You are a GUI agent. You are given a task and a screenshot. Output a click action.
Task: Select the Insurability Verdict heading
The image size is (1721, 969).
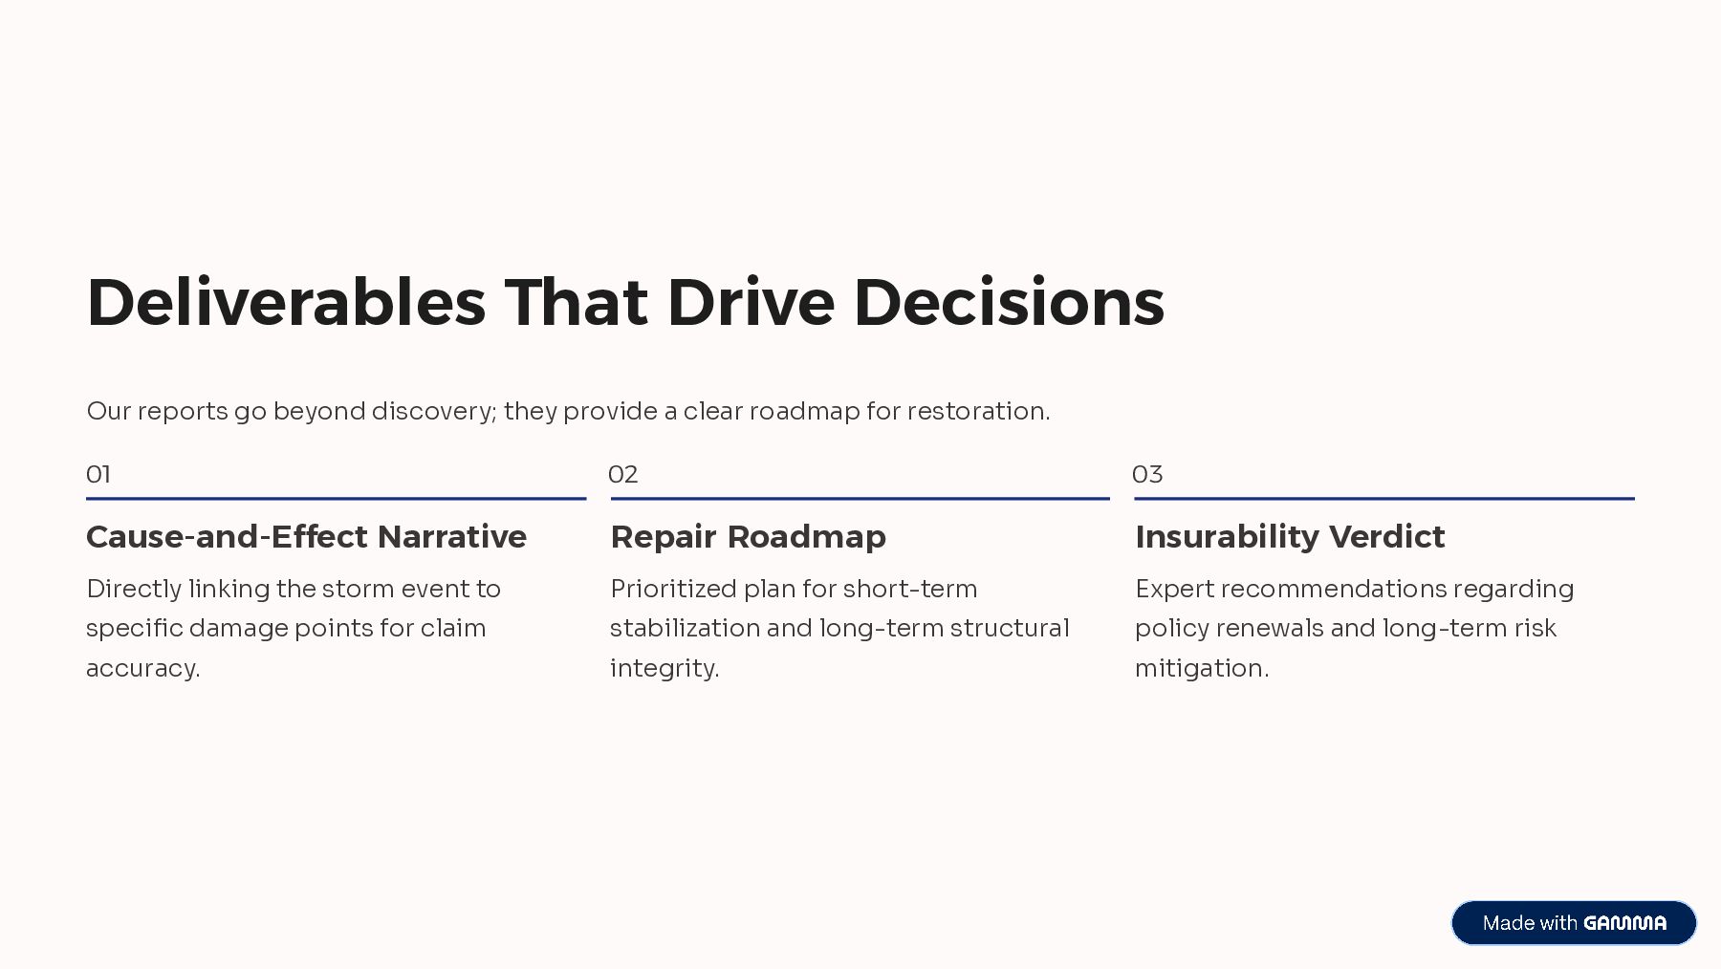[1290, 537]
